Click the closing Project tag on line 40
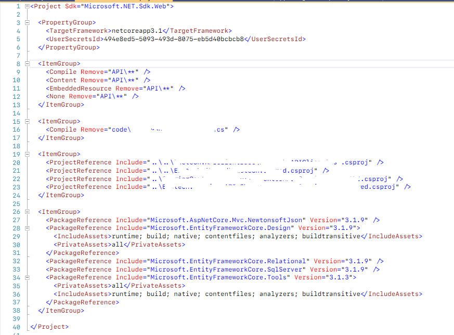Image resolution: width=454 pixels, height=335 pixels. coord(46,327)
